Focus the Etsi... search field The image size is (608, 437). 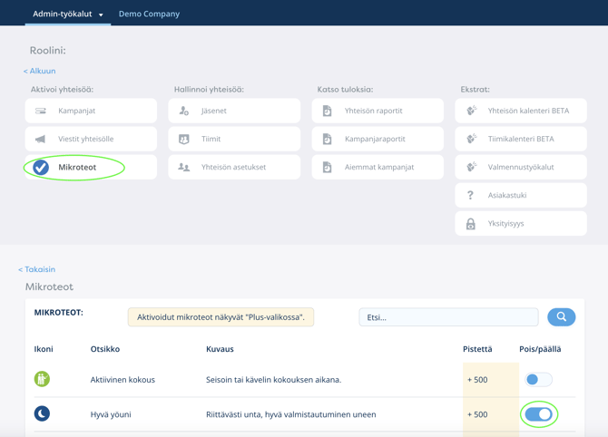[448, 317]
